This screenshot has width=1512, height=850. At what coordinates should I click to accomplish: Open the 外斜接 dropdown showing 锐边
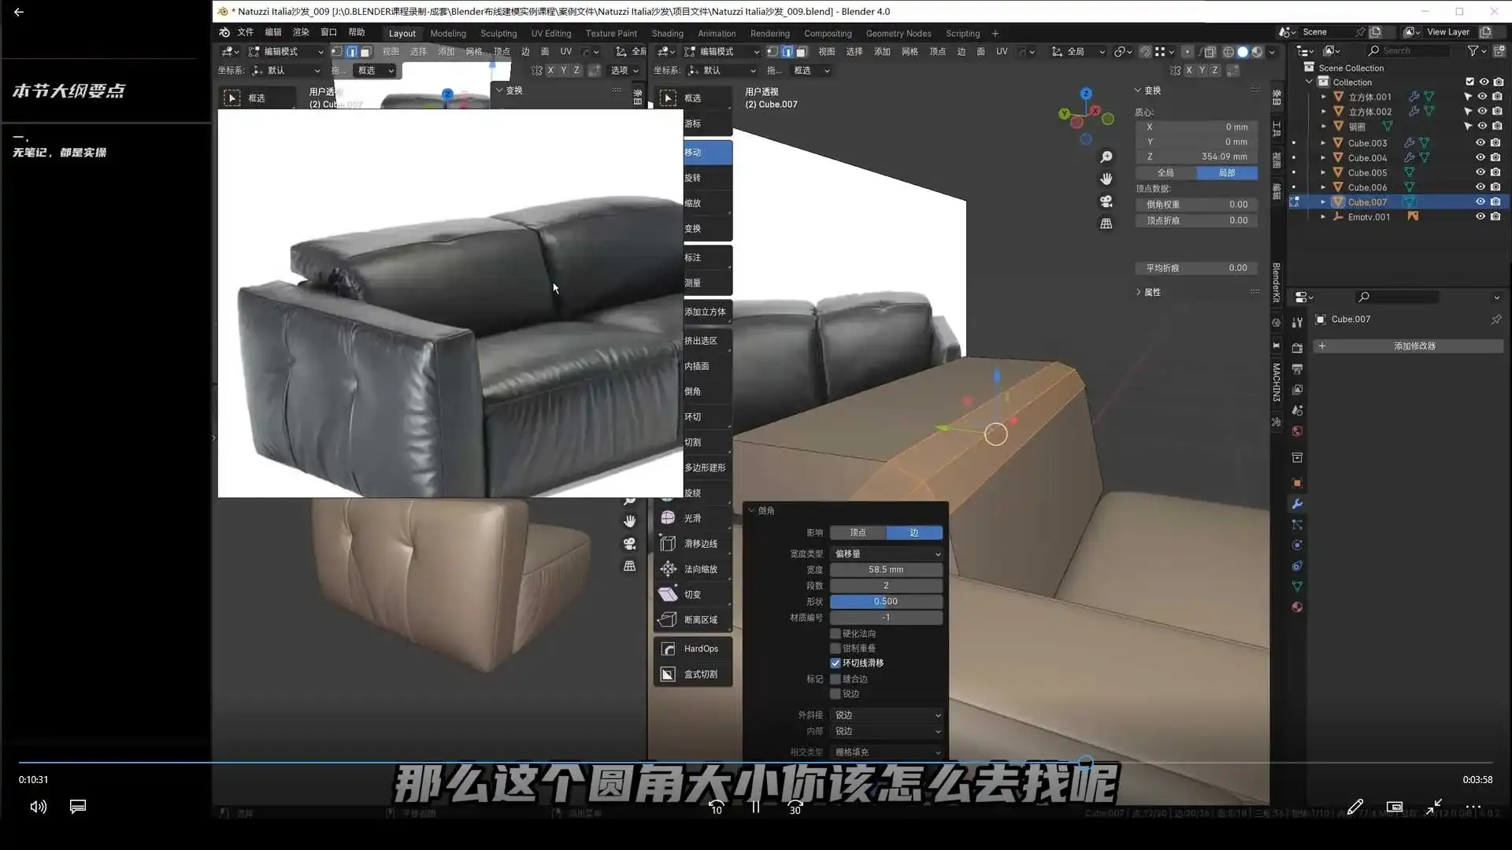pos(885,715)
